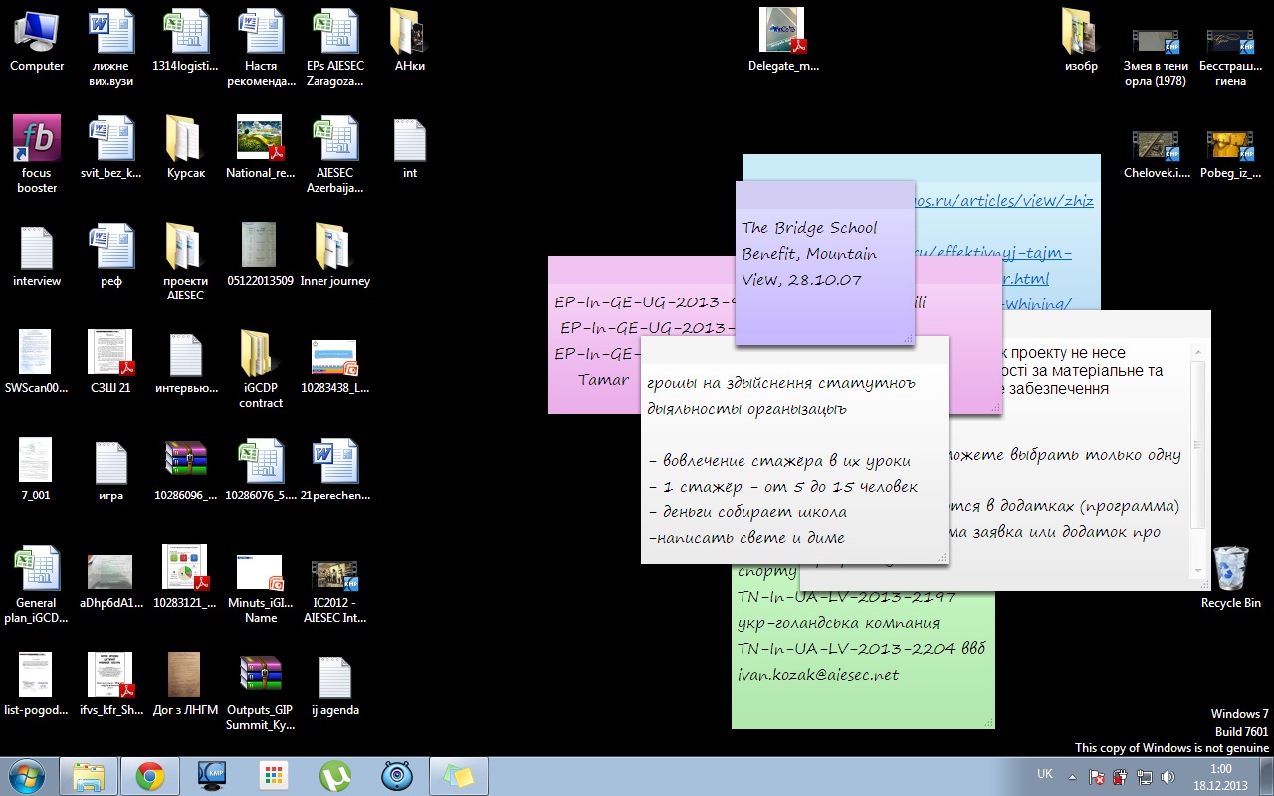Click the Action Center flag tray icon
Viewport: 1274px width, 796px height.
pyautogui.click(x=1096, y=777)
